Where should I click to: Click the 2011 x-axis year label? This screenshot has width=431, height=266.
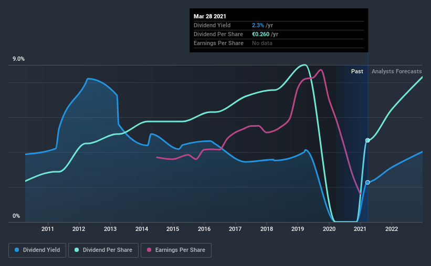[x=48, y=229]
